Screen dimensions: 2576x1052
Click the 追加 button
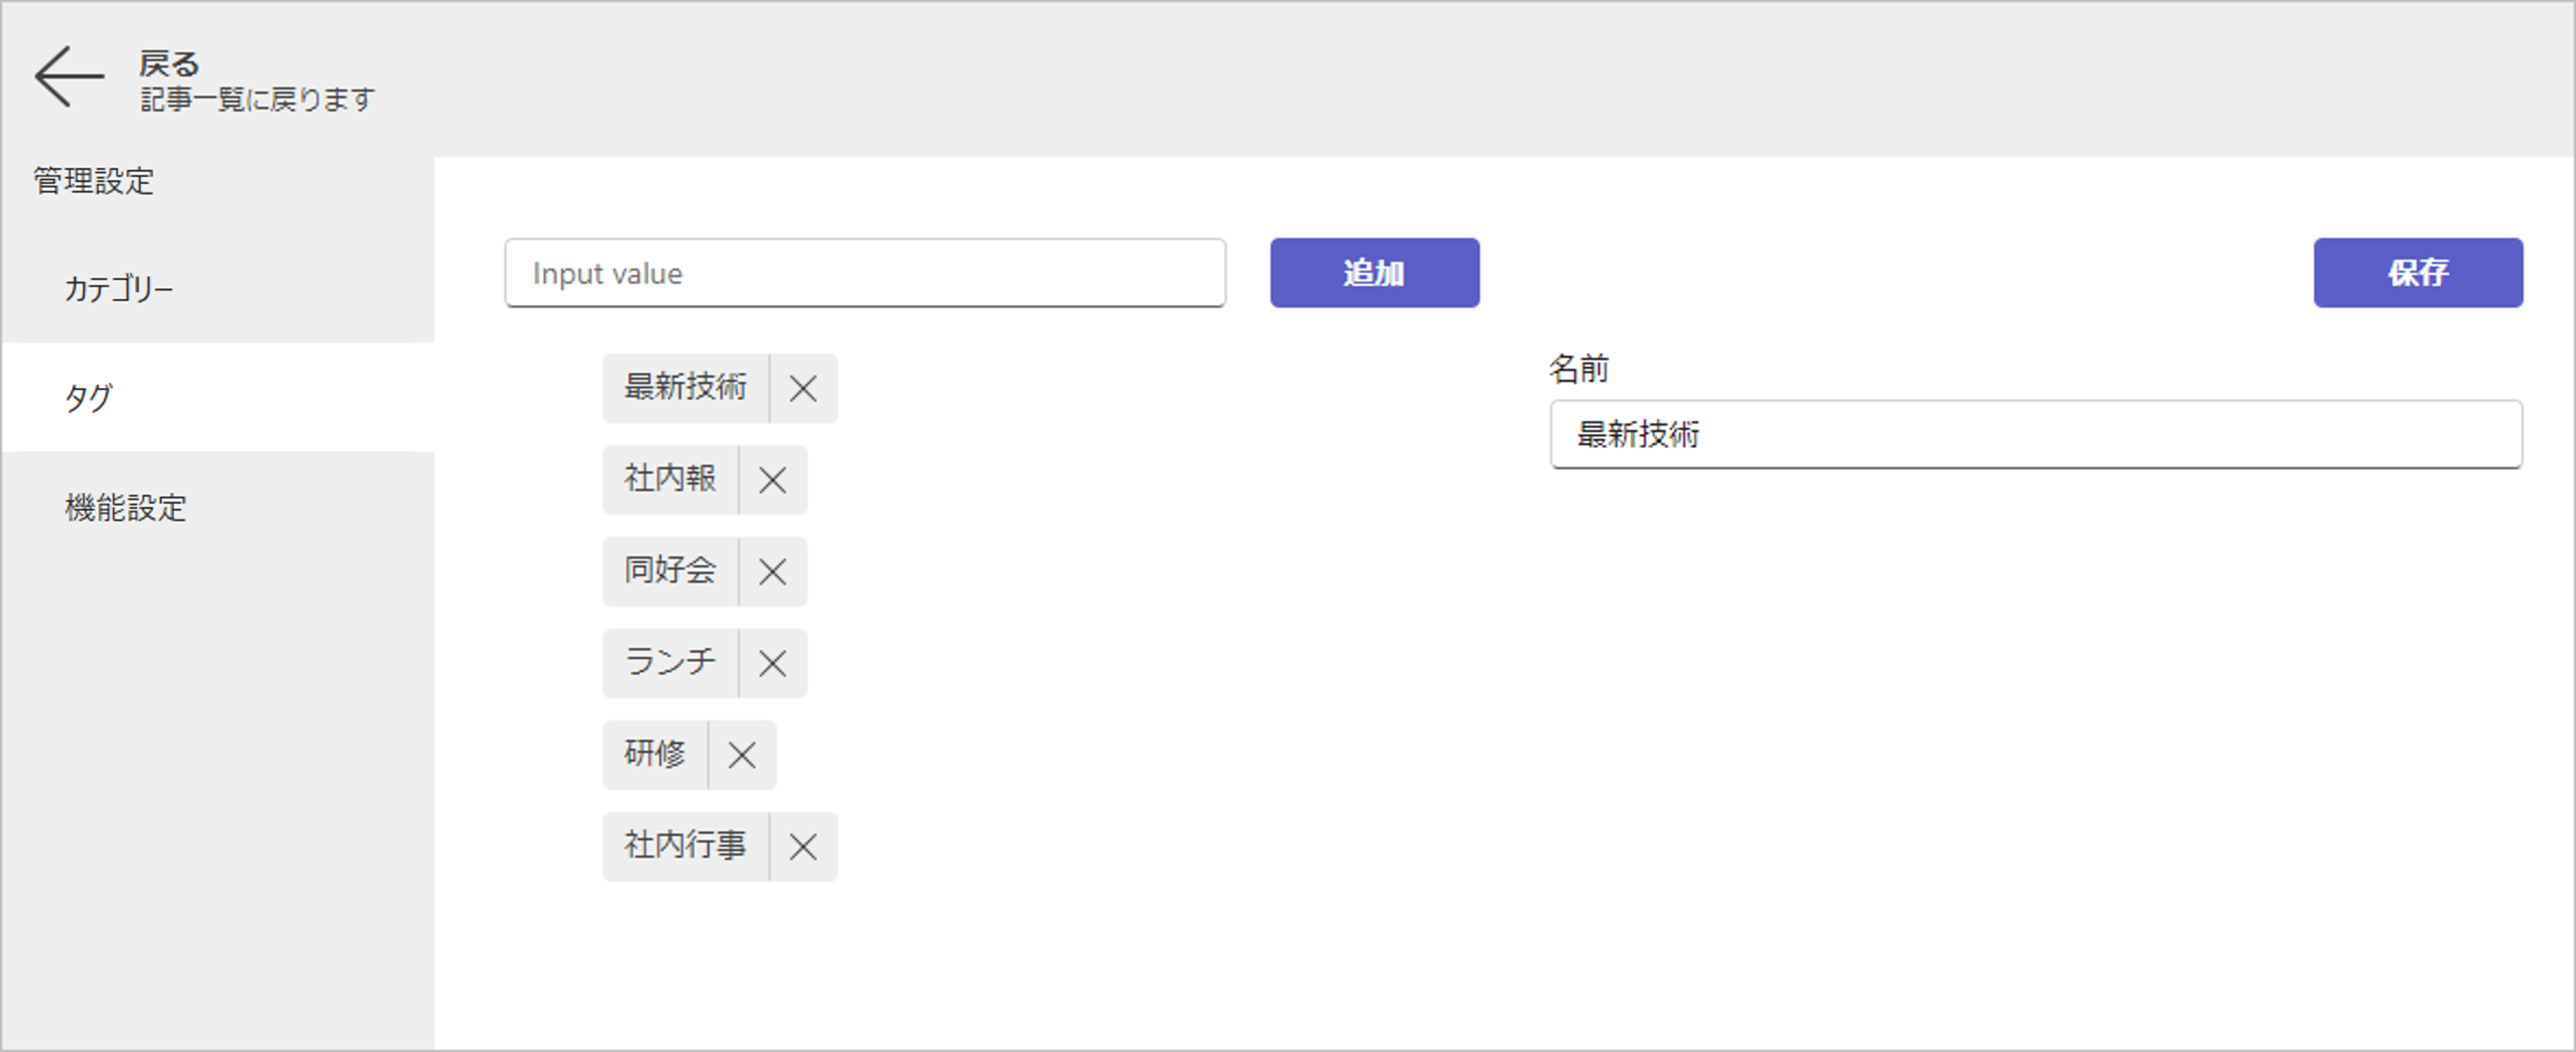(1374, 272)
